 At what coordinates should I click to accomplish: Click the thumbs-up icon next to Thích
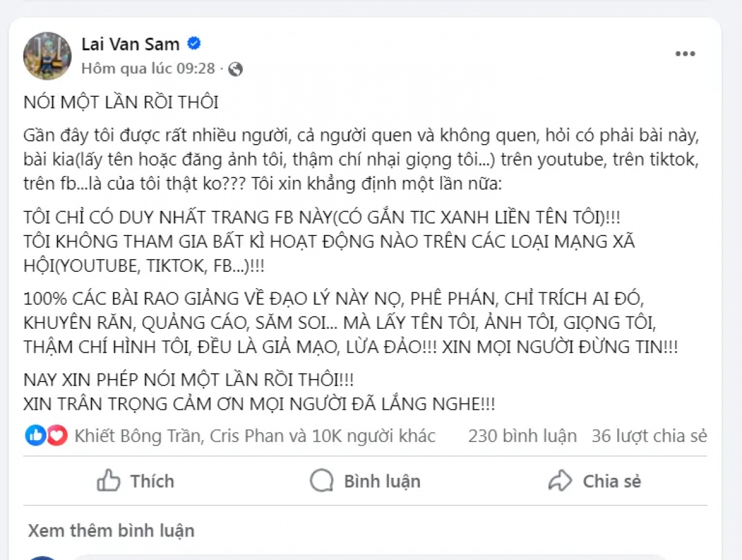[109, 481]
